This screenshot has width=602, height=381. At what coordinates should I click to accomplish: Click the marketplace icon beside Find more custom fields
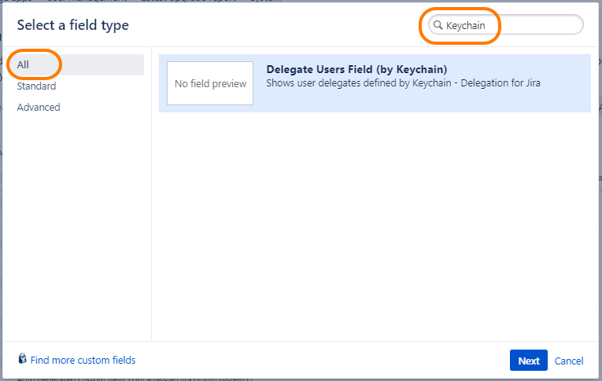click(x=22, y=360)
